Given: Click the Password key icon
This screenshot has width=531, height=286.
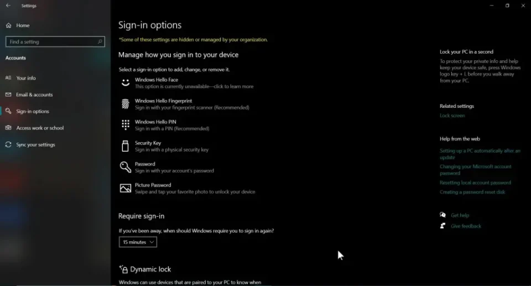Looking at the screenshot, I should click(126, 167).
